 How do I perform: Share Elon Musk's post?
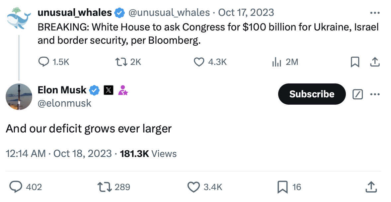click(371, 187)
